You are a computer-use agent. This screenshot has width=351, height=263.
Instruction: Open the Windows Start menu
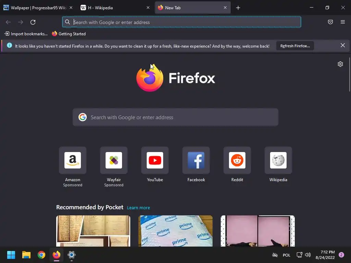pyautogui.click(x=11, y=255)
